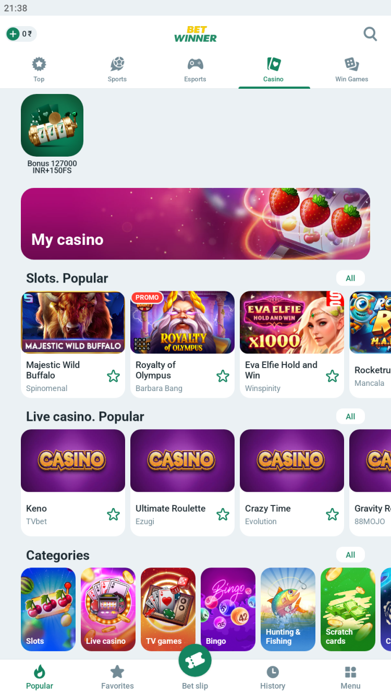Go to Favorites star in bottom bar
The height and width of the screenshot is (696, 391).
pos(117,671)
